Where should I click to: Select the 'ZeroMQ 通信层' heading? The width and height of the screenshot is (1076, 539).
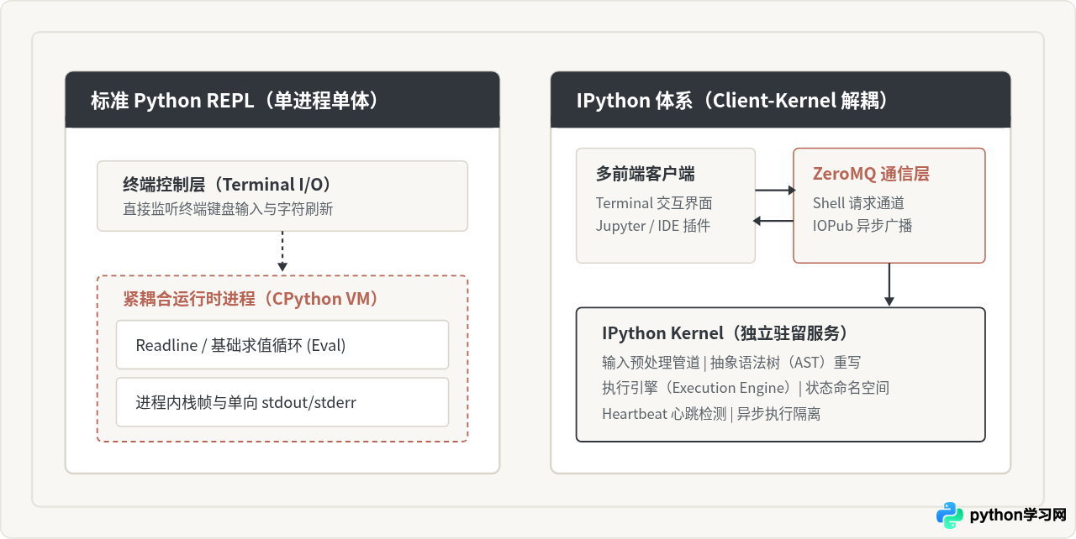pyautogui.click(x=871, y=174)
